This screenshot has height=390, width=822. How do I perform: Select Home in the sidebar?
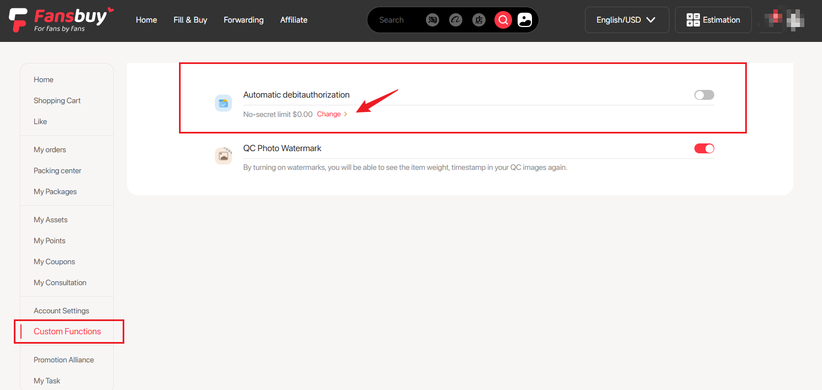44,79
